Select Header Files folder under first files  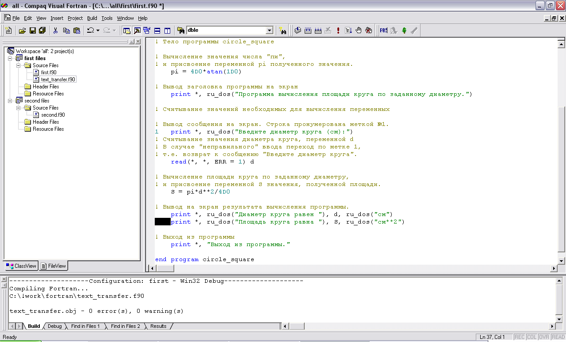(46, 87)
